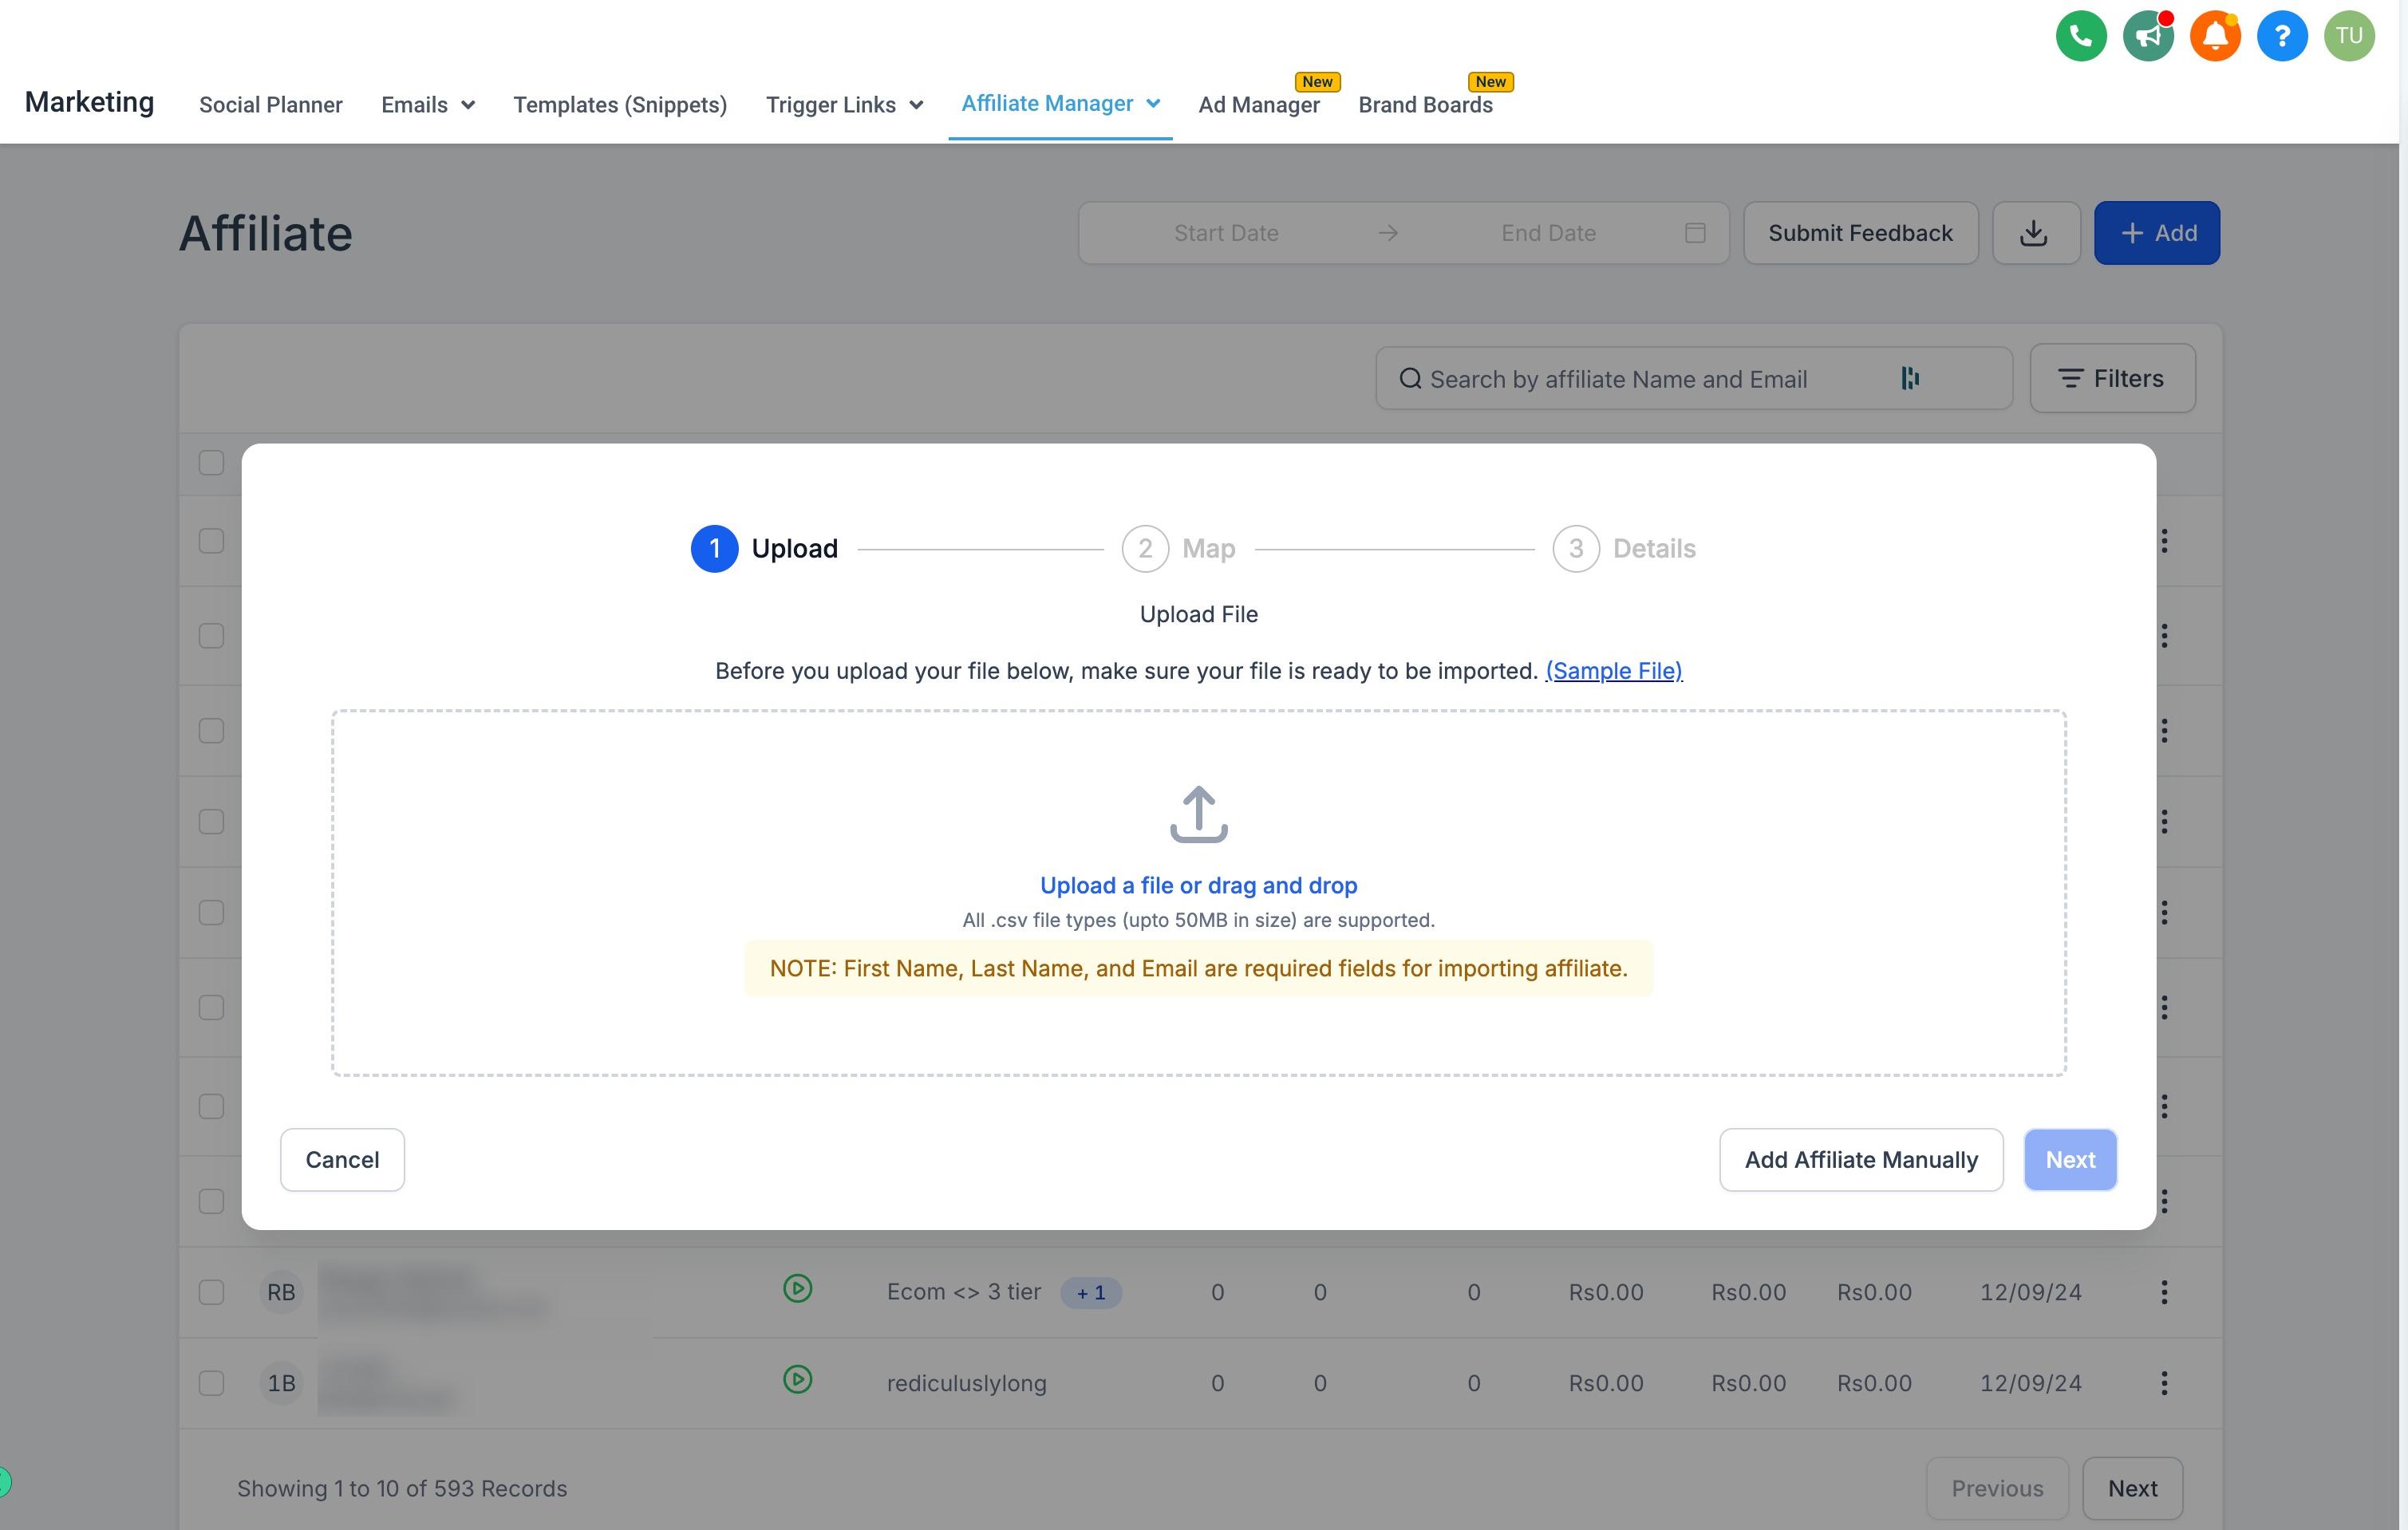2408x1530 pixels.
Task: Toggle the select-all header checkbox
Action: click(211, 462)
